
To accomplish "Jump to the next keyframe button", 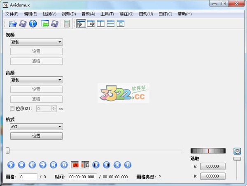I will click(64, 165).
